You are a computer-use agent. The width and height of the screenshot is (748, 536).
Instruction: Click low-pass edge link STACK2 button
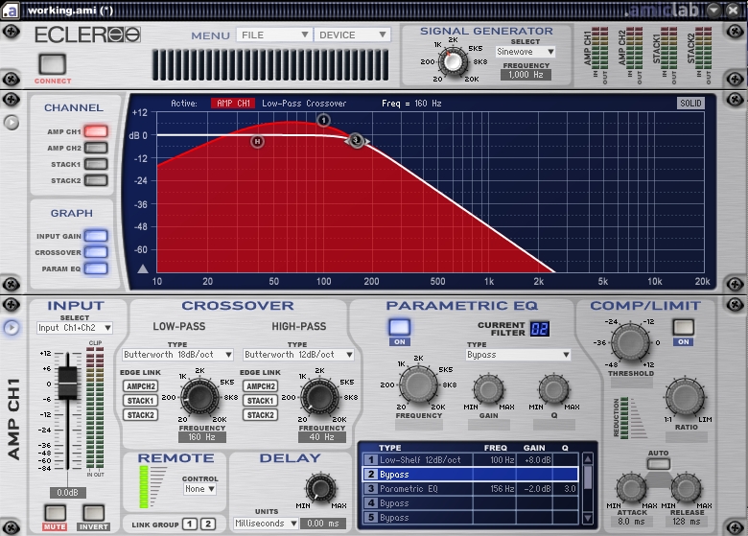point(141,415)
